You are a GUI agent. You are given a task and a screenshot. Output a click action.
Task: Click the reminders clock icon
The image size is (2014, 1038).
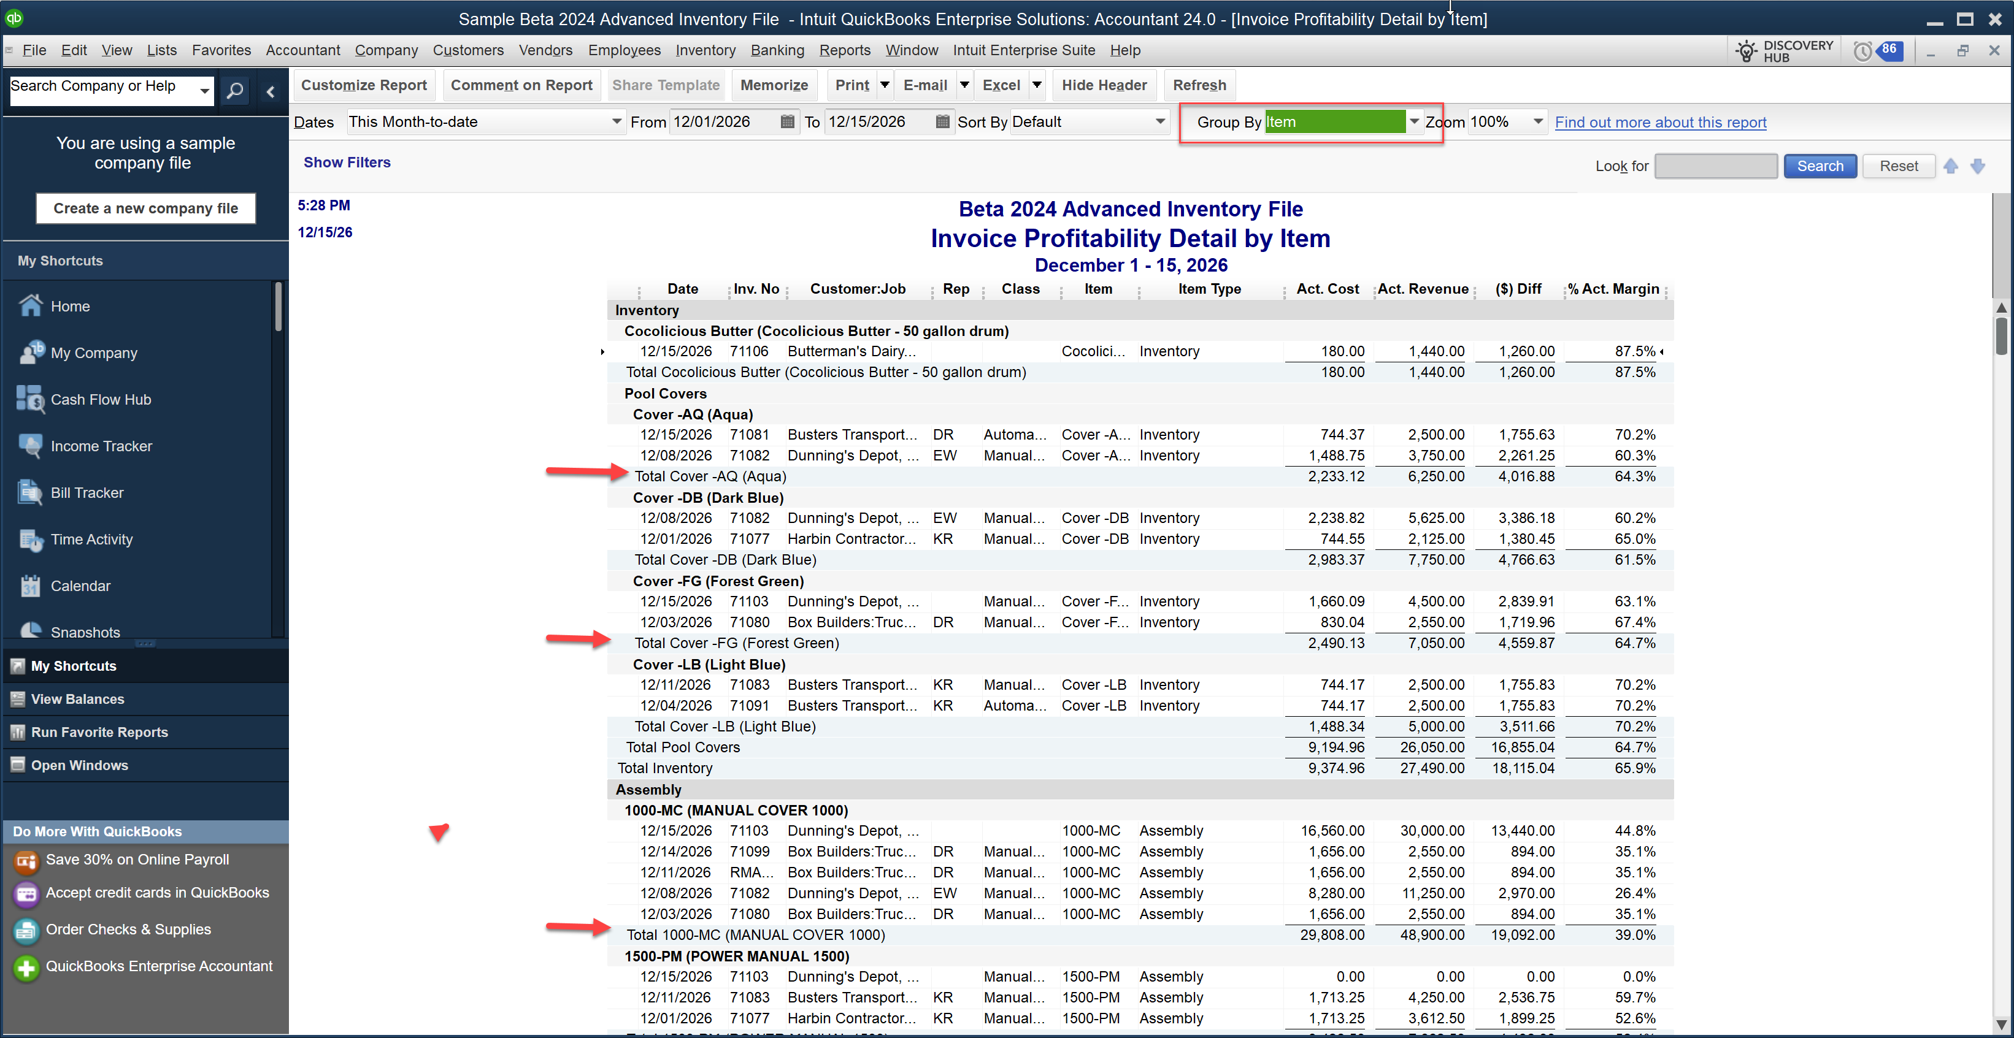(x=1862, y=52)
